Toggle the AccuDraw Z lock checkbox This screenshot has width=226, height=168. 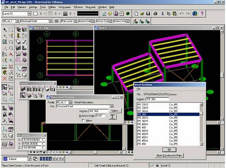tap(44, 147)
